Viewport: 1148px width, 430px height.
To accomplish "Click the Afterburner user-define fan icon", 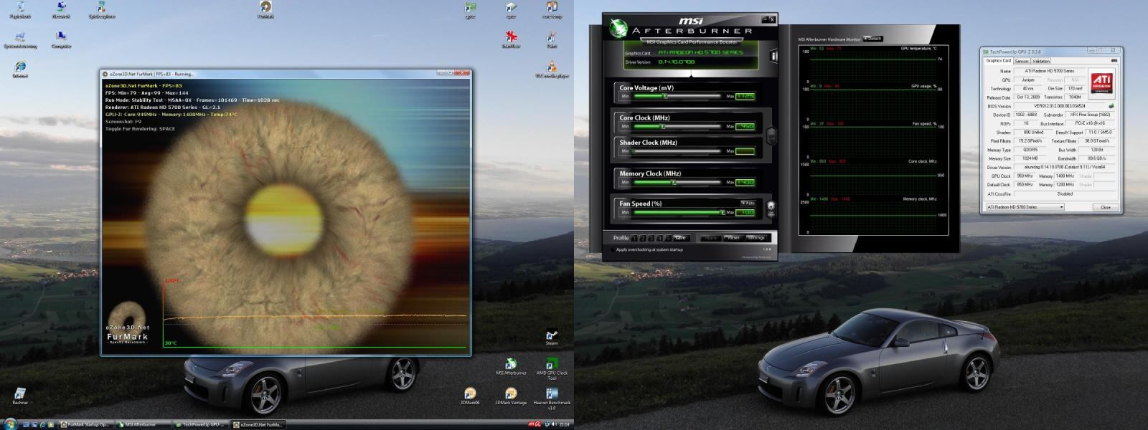I will pos(771,210).
